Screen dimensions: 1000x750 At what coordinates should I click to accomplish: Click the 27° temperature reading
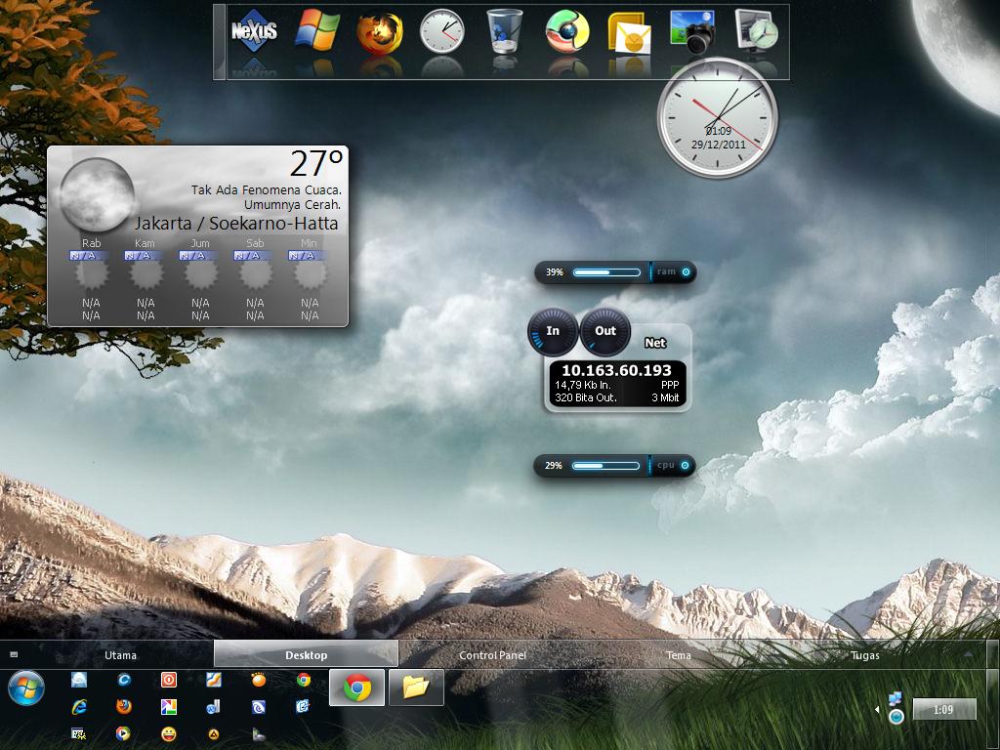click(316, 164)
